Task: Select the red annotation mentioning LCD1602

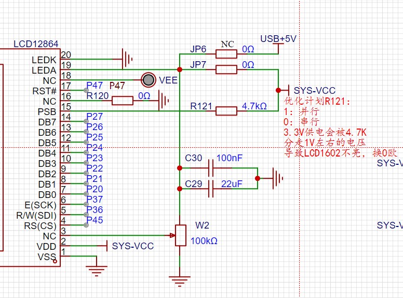Action: pos(341,153)
